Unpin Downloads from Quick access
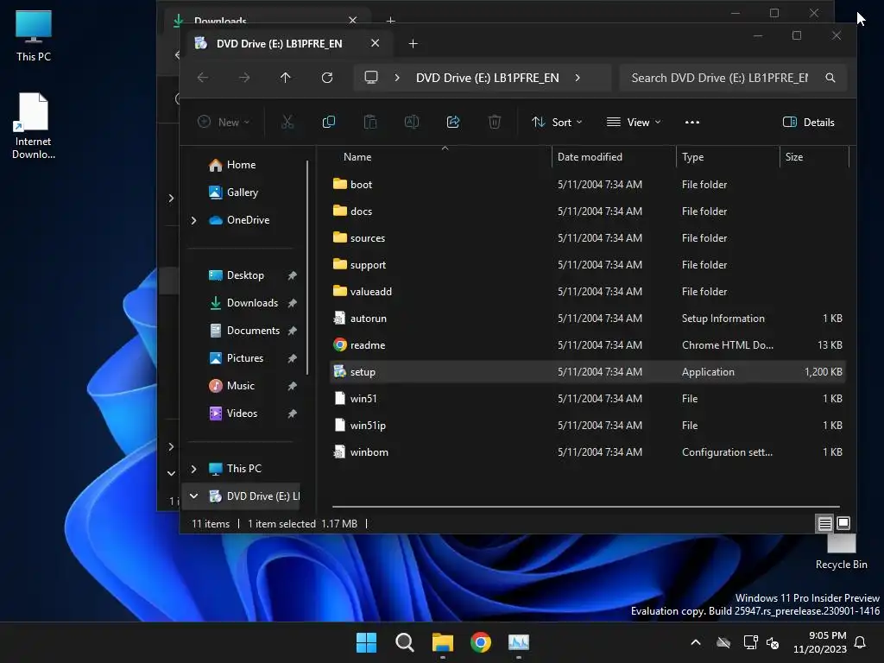 292,303
